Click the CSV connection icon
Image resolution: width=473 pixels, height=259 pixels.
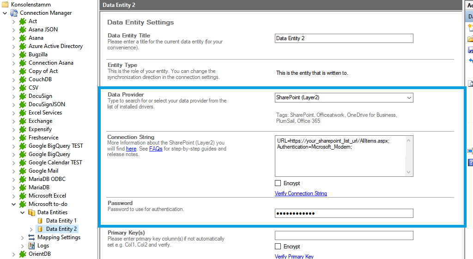tap(23, 88)
